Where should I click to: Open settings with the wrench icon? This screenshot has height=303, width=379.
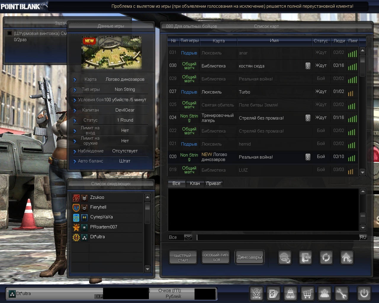[x=341, y=294]
